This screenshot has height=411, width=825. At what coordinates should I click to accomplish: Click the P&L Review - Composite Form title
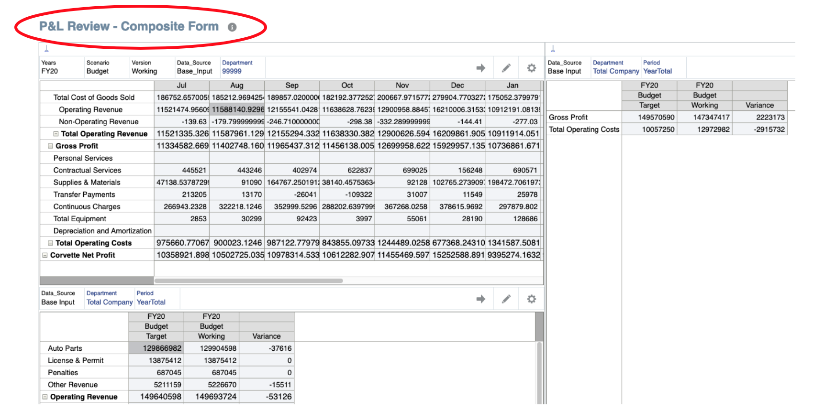[x=129, y=26]
